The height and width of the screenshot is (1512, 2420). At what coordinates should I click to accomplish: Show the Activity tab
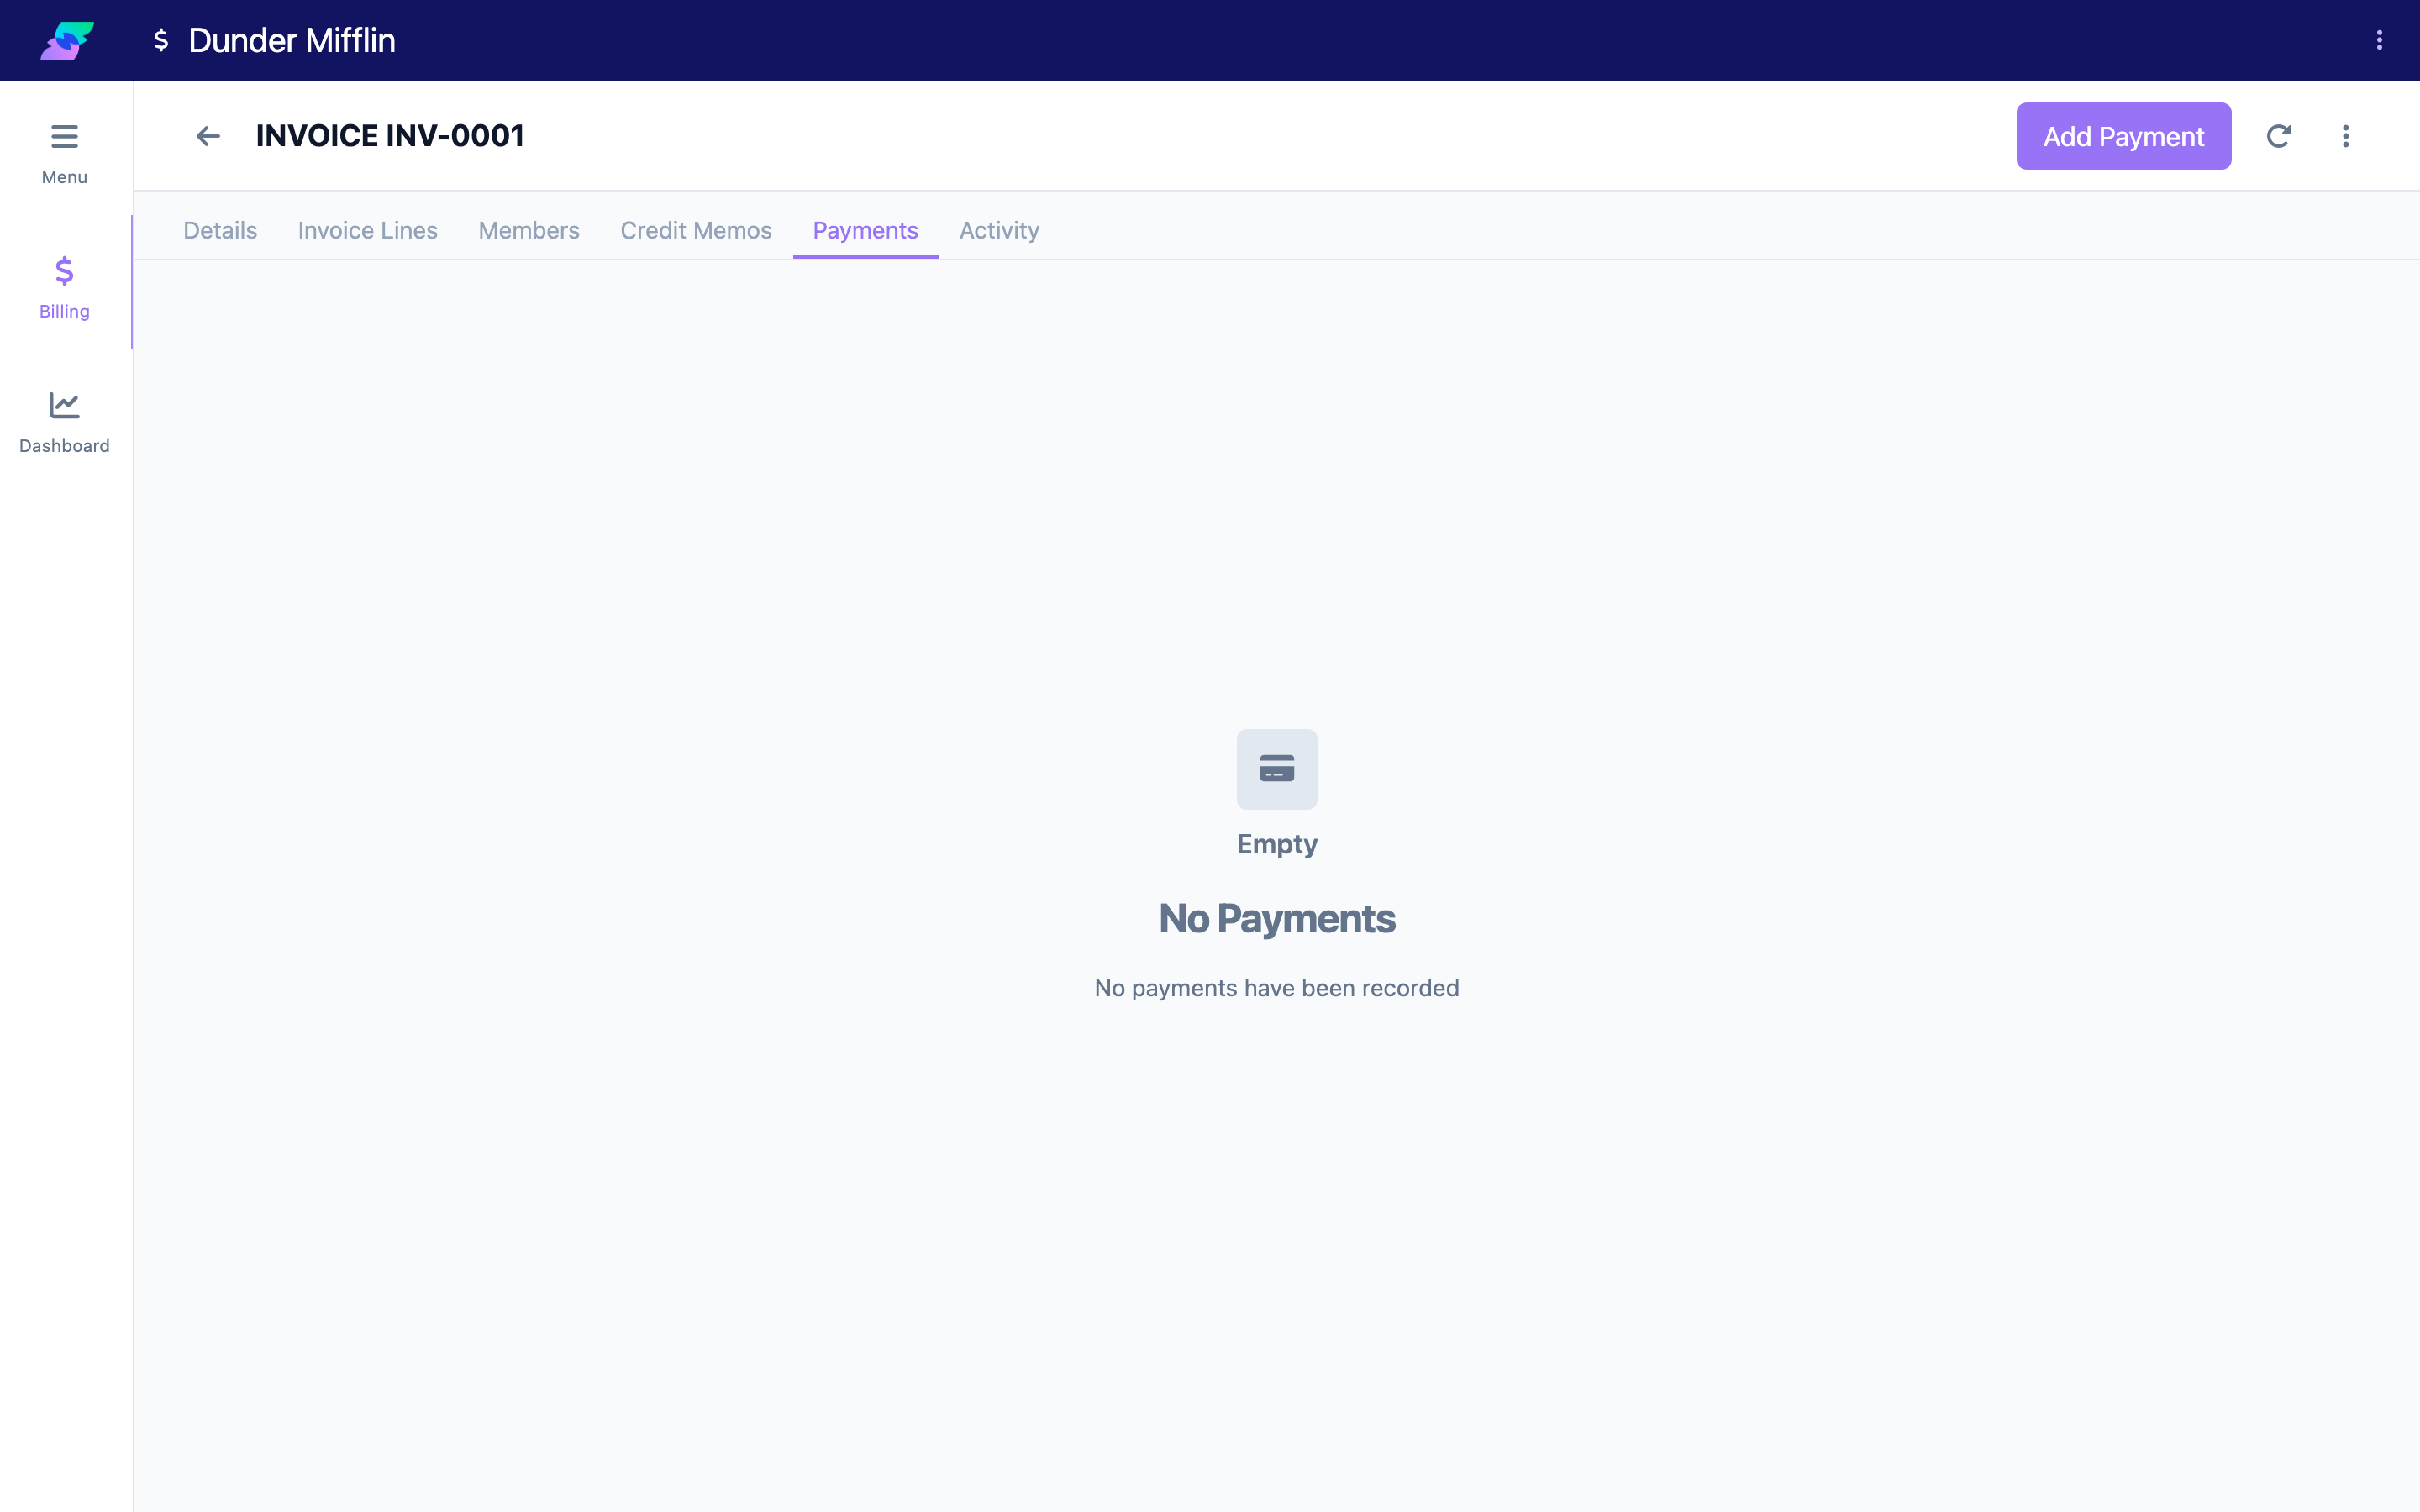coord(999,230)
